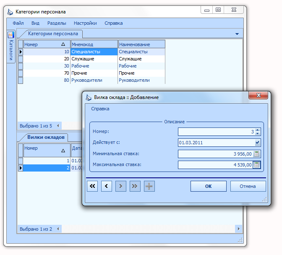The width and height of the screenshot is (282, 255).
Task: Select salary fork row number 1
Action: [x=47, y=161]
